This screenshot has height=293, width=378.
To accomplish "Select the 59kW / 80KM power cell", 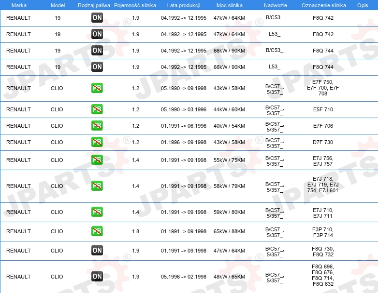I will (x=229, y=212).
